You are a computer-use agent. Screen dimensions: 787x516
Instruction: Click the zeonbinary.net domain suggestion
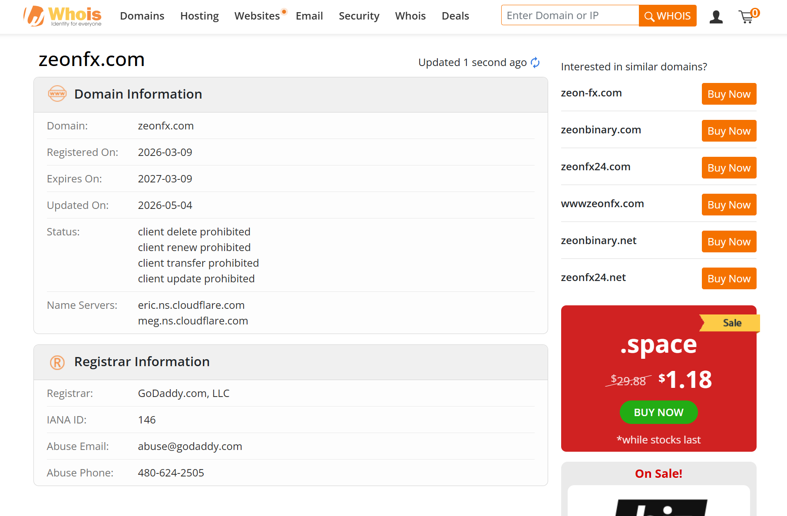tap(599, 241)
